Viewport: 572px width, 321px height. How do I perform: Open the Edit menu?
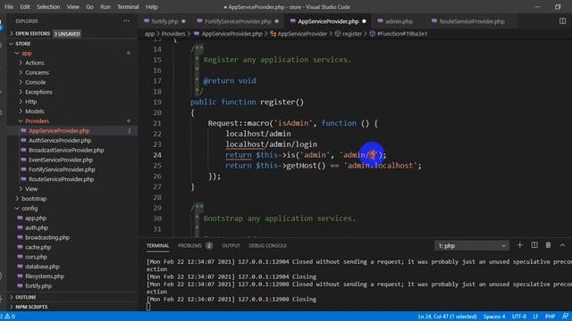(25, 6)
